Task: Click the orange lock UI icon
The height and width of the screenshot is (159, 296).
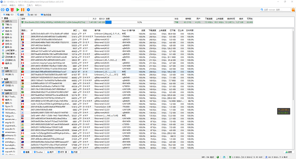Action: tap(293, 9)
